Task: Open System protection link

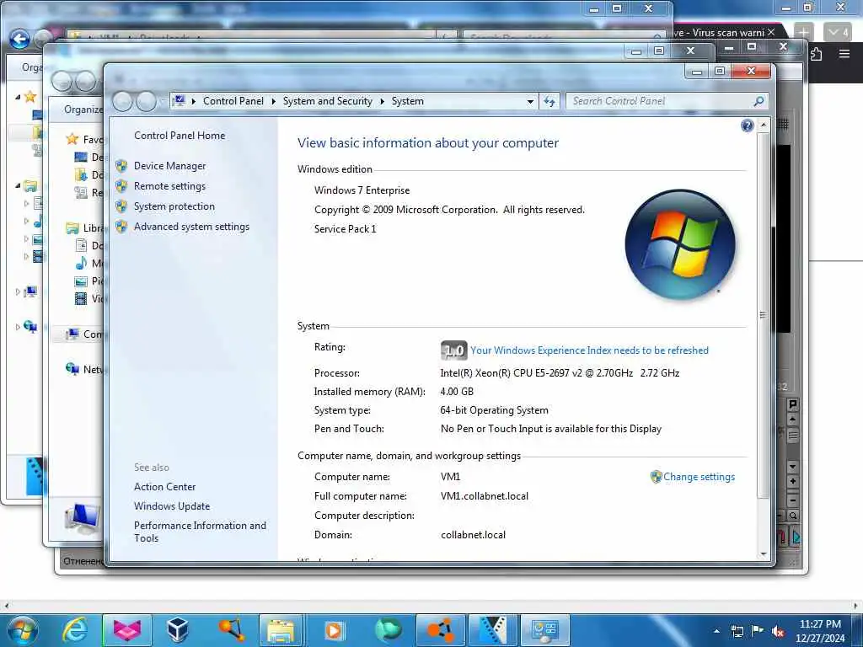Action: click(174, 206)
